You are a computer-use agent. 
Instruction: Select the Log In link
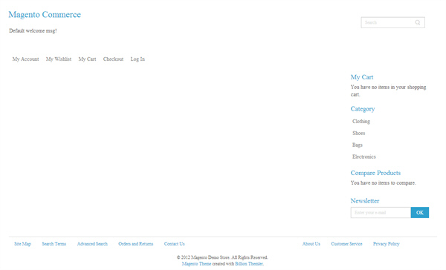pos(138,59)
